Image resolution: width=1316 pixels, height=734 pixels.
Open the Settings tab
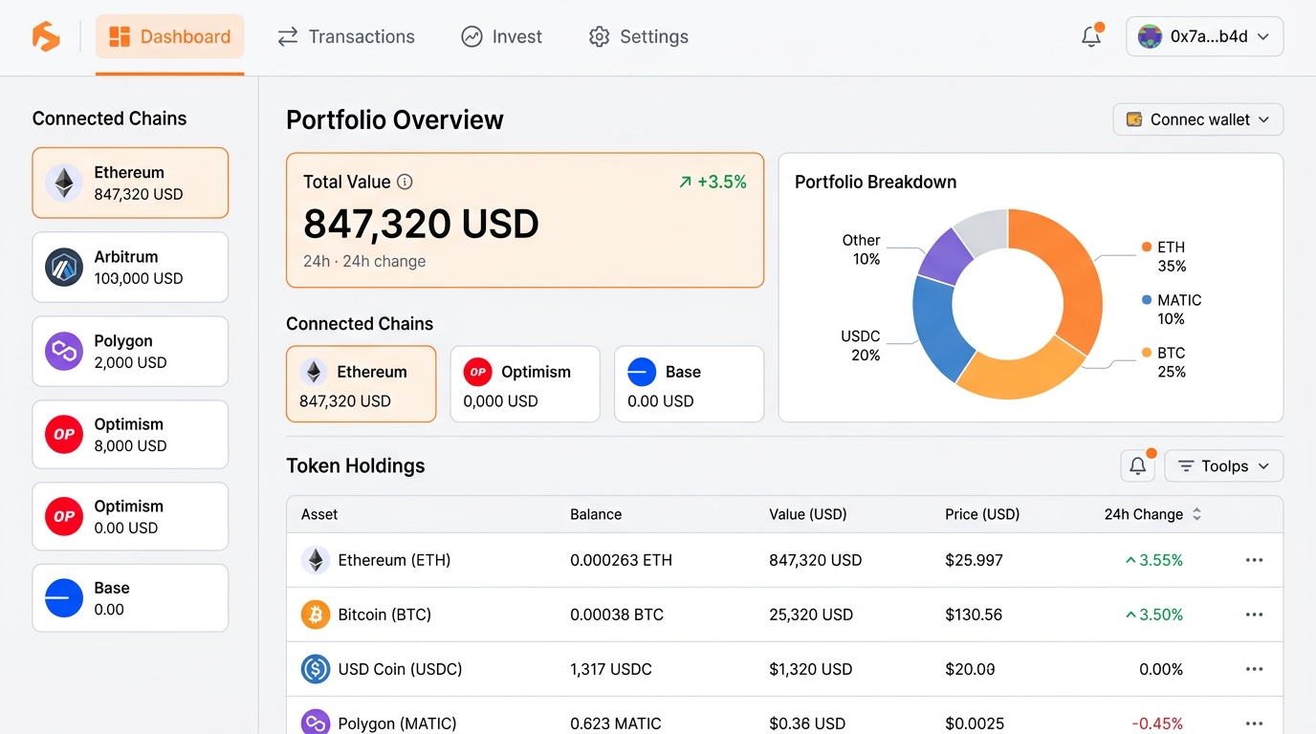[x=639, y=36]
